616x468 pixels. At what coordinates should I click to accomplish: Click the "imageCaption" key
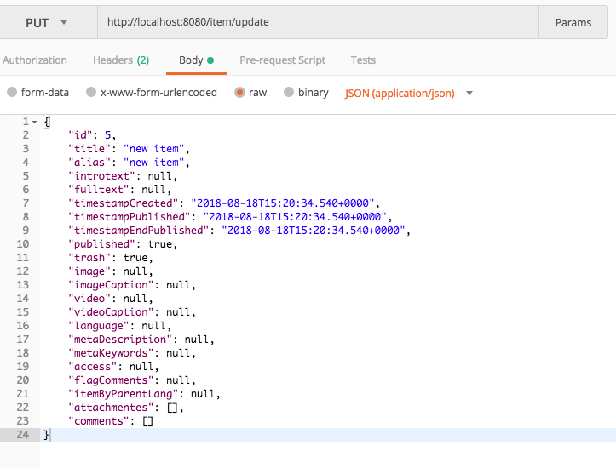point(111,285)
